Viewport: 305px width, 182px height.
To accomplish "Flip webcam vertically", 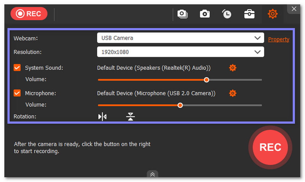I will pos(130,117).
